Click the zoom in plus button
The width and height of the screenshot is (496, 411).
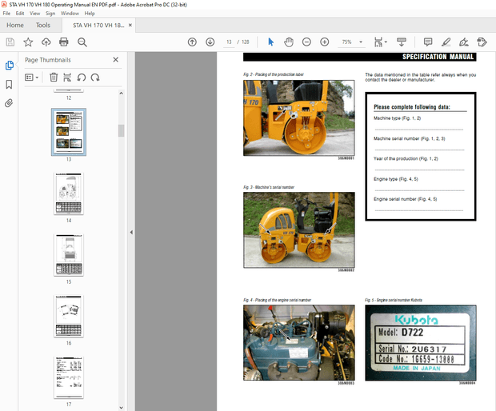[324, 42]
